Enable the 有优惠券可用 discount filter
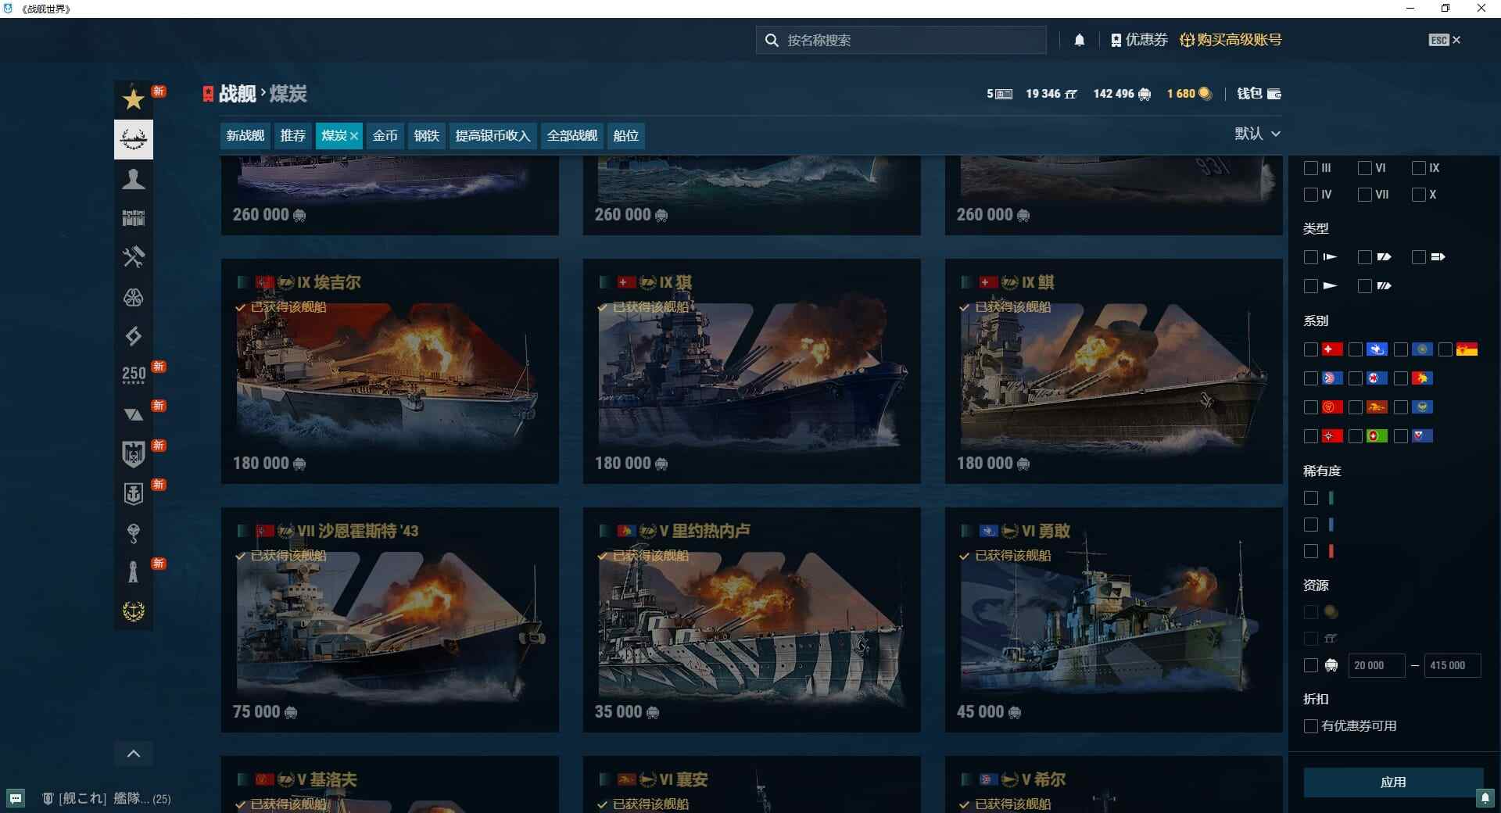This screenshot has height=813, width=1501. click(x=1311, y=726)
